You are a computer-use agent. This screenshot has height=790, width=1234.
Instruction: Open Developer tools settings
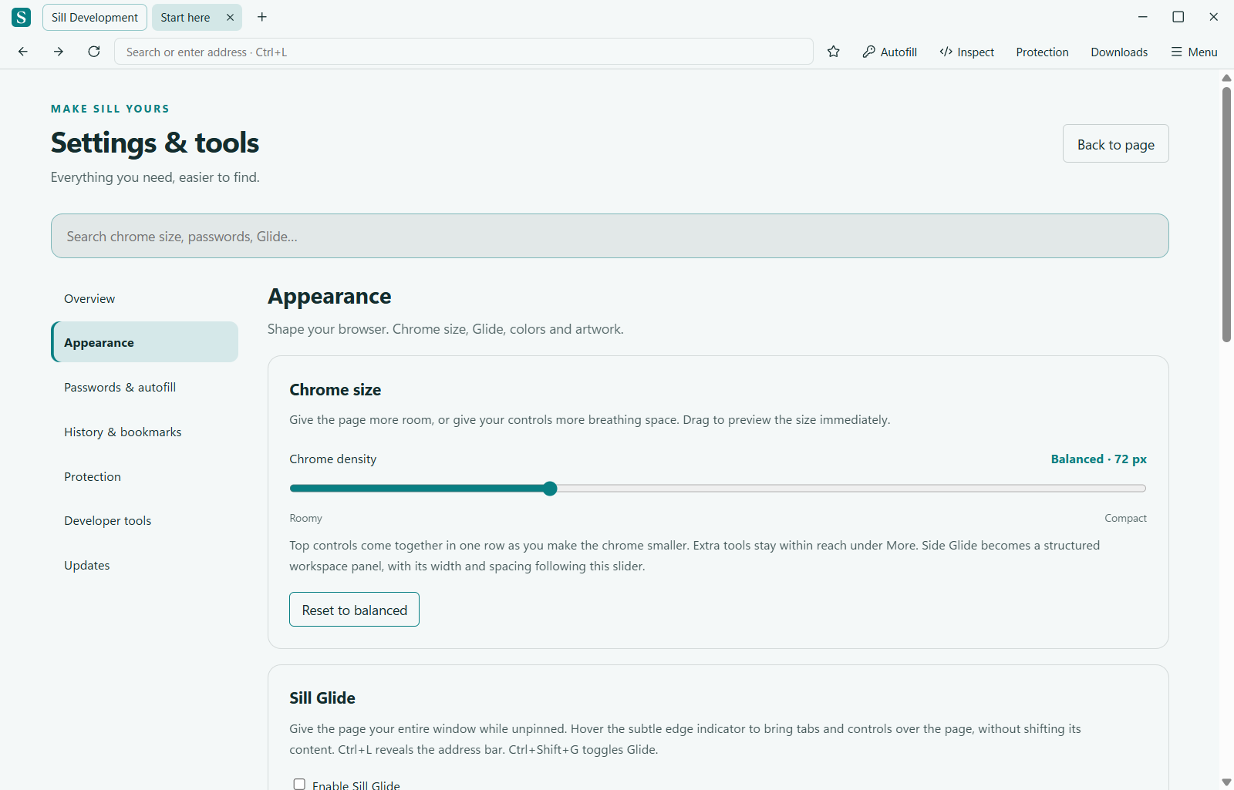[145, 520]
